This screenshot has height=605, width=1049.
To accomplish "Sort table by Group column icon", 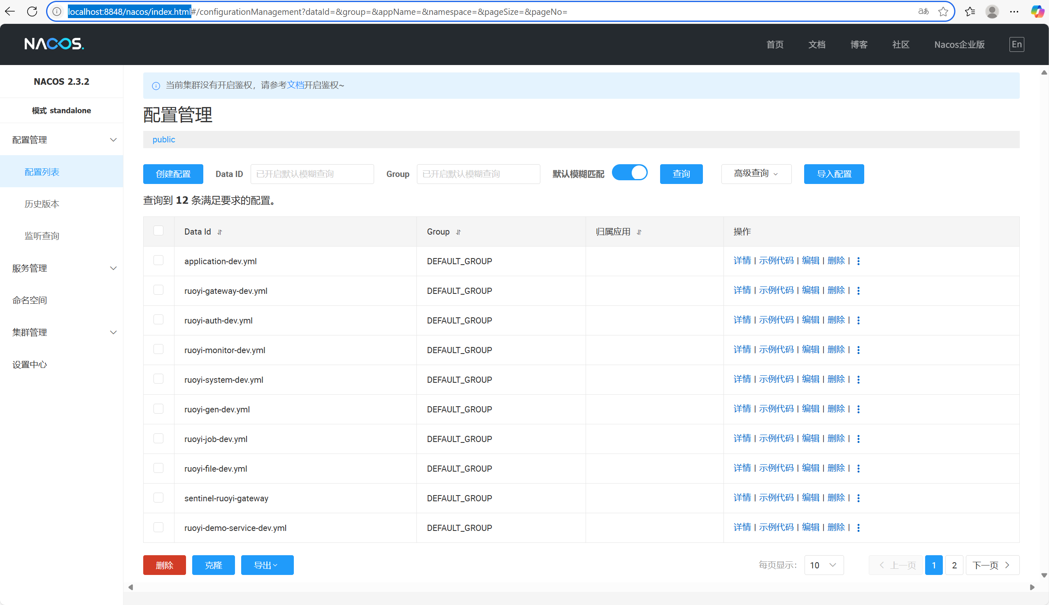I will pyautogui.click(x=458, y=232).
